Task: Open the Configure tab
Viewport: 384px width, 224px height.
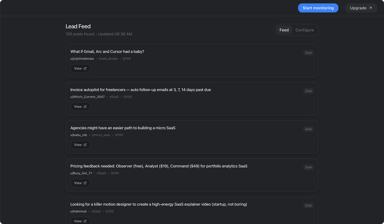Action: click(305, 30)
